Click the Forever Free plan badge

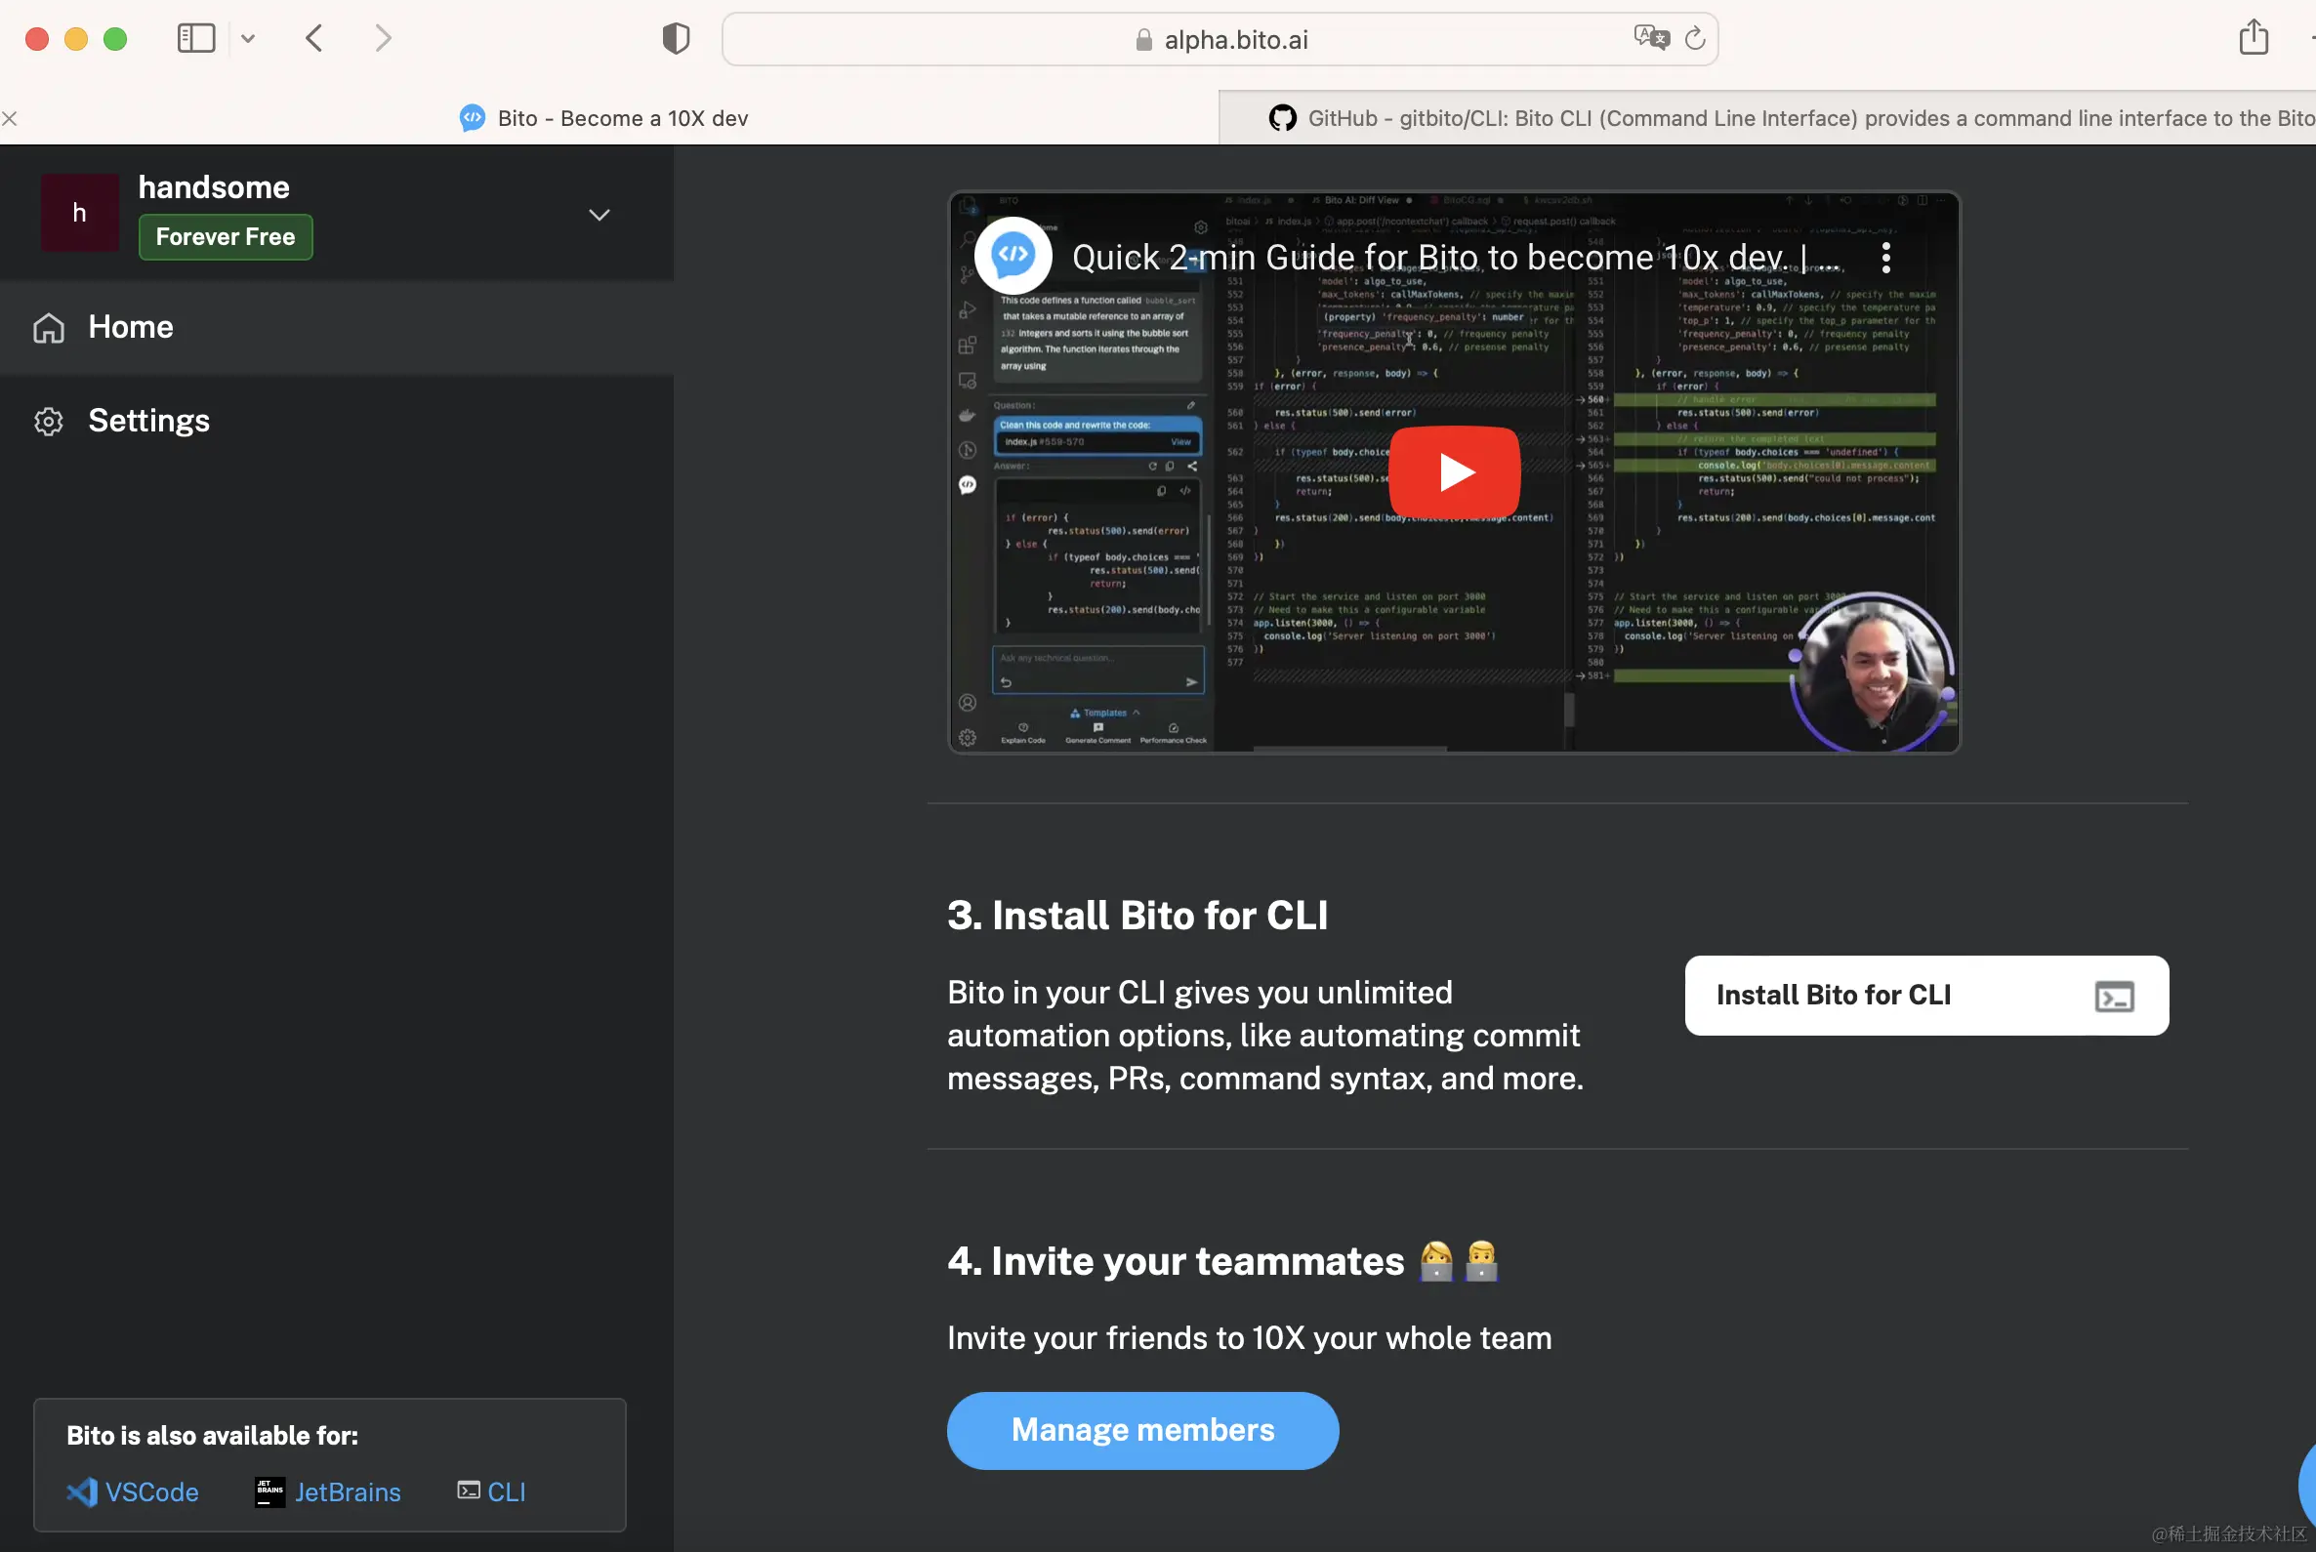click(226, 236)
